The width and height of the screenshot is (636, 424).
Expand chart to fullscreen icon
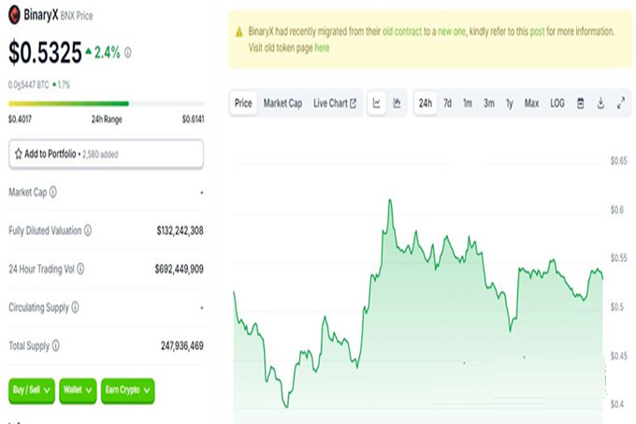(x=621, y=103)
